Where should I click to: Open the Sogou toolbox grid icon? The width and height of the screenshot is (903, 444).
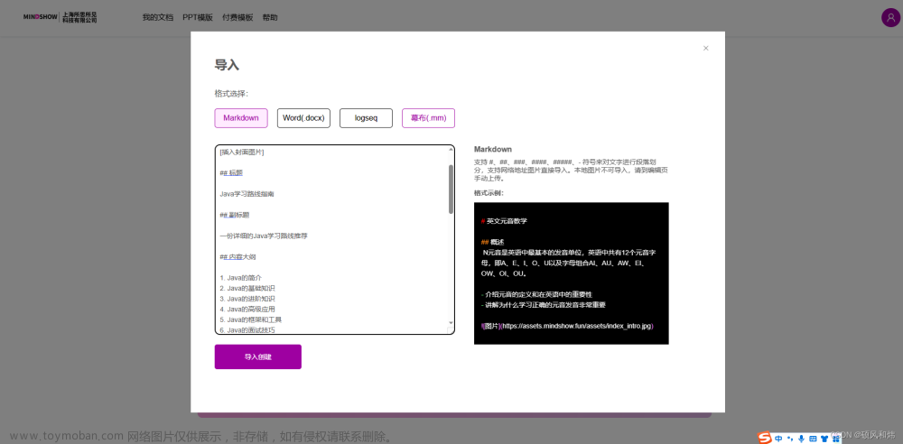click(835, 439)
